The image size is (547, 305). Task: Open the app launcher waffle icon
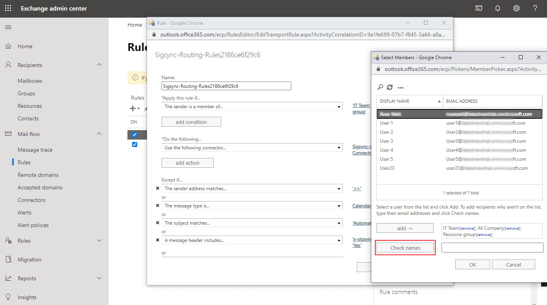coord(8,8)
